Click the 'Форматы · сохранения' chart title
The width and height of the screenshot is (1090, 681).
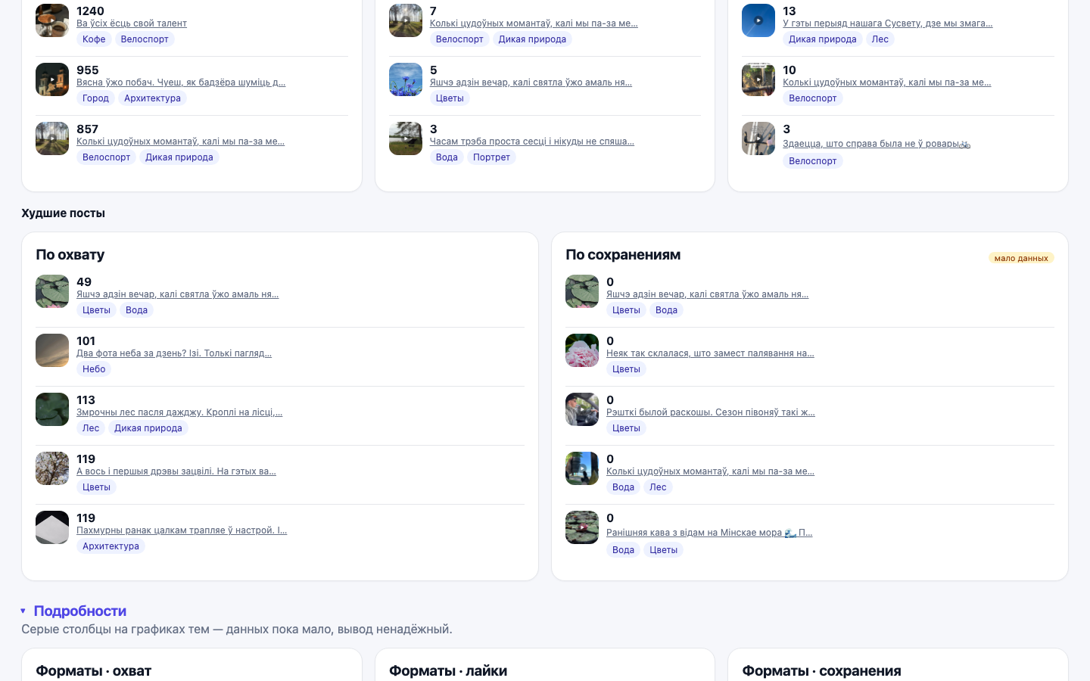point(821,671)
